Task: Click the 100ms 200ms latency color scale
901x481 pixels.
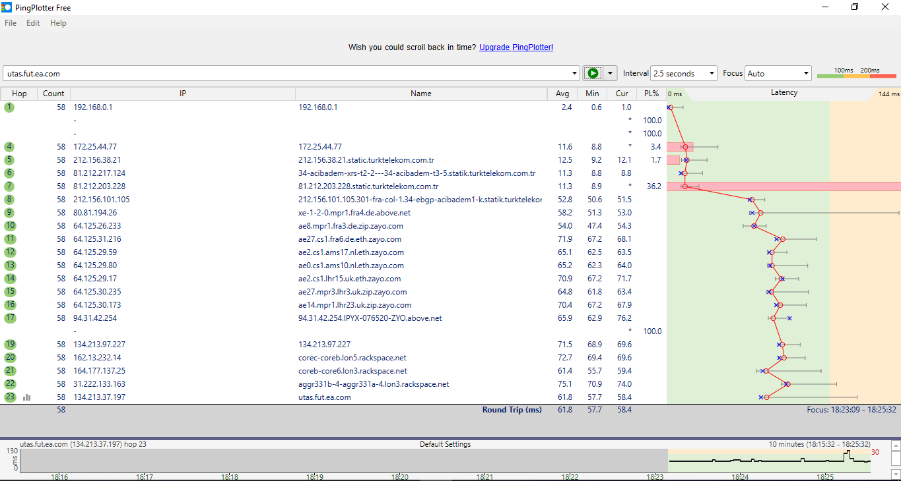Action: point(856,73)
